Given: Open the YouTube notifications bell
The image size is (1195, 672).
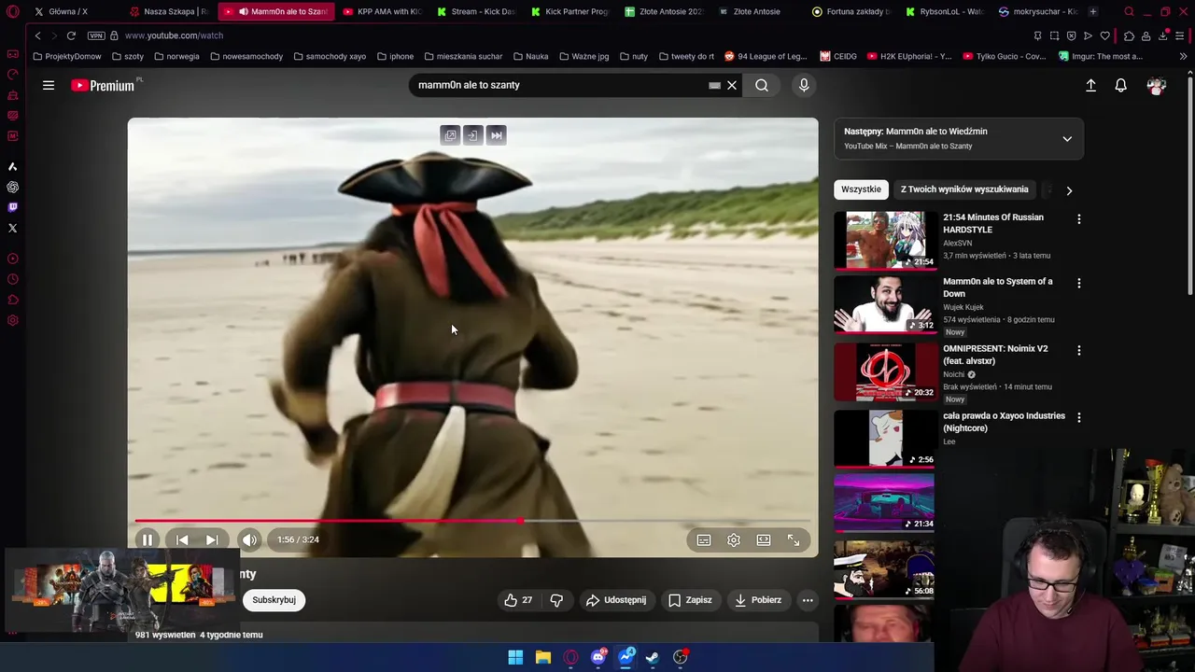Looking at the screenshot, I should [x=1121, y=85].
